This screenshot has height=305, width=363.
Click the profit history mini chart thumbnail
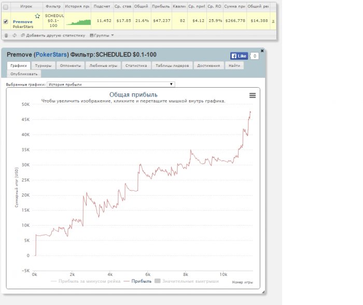(78, 21)
